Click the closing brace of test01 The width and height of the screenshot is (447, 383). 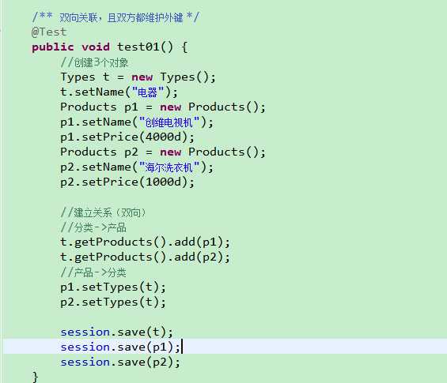[x=35, y=377]
